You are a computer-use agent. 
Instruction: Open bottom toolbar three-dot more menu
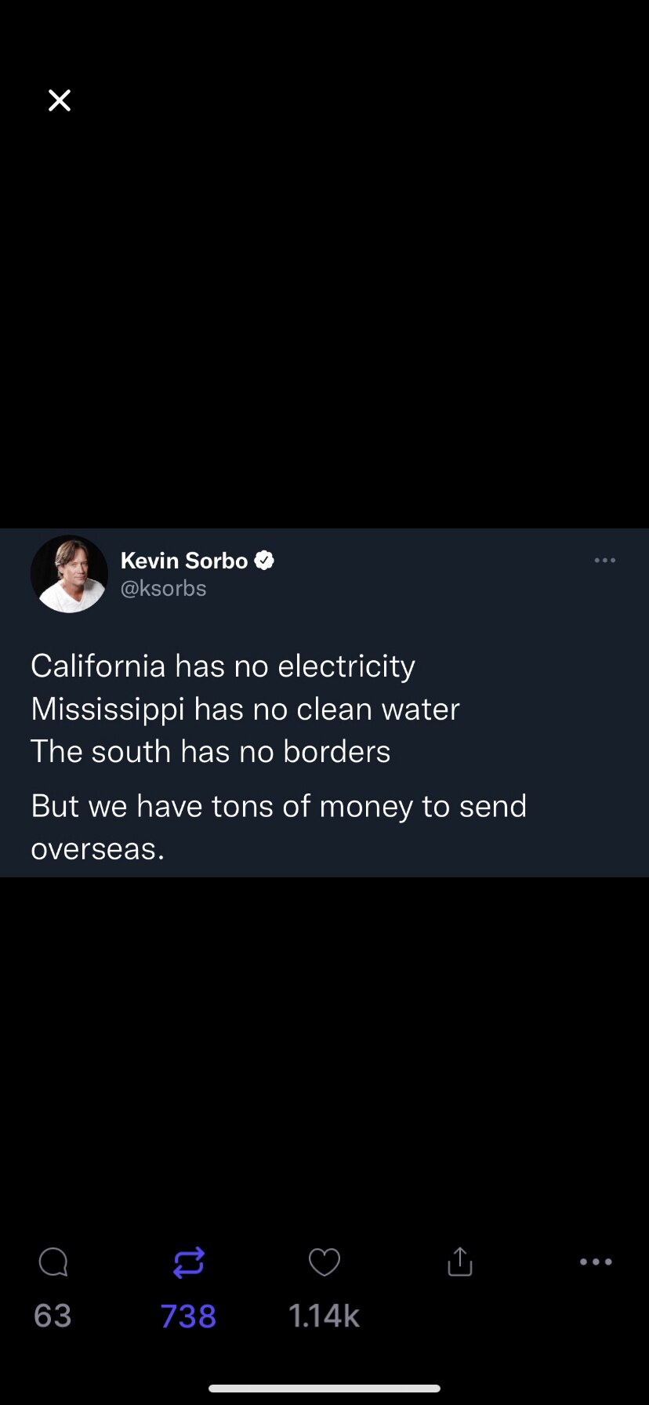[596, 1262]
